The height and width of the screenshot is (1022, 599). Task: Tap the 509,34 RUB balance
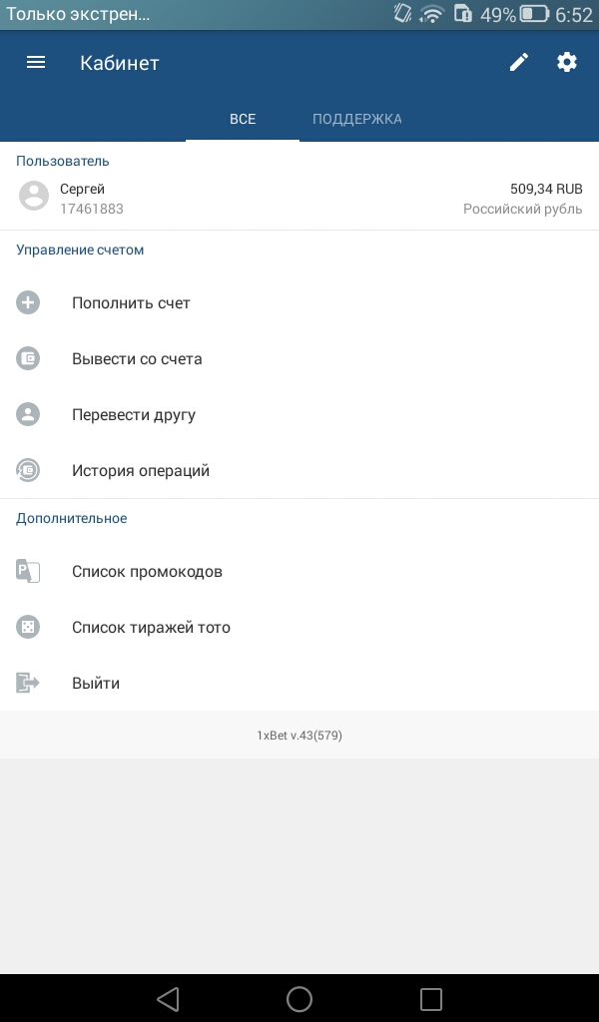(546, 189)
